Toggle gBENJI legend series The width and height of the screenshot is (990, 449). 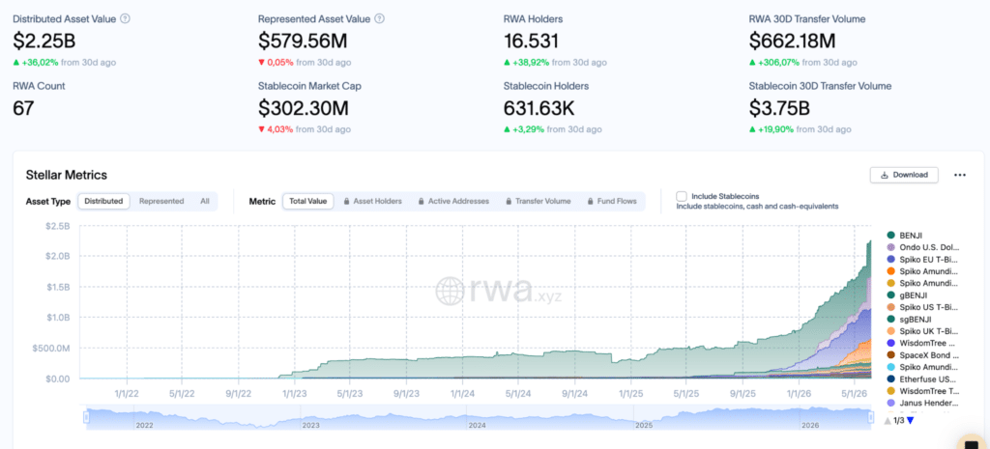907,295
